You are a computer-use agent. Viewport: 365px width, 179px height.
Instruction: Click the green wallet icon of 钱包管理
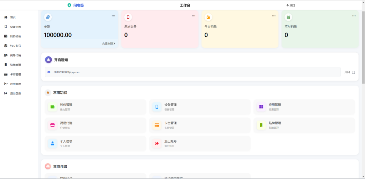(53, 107)
